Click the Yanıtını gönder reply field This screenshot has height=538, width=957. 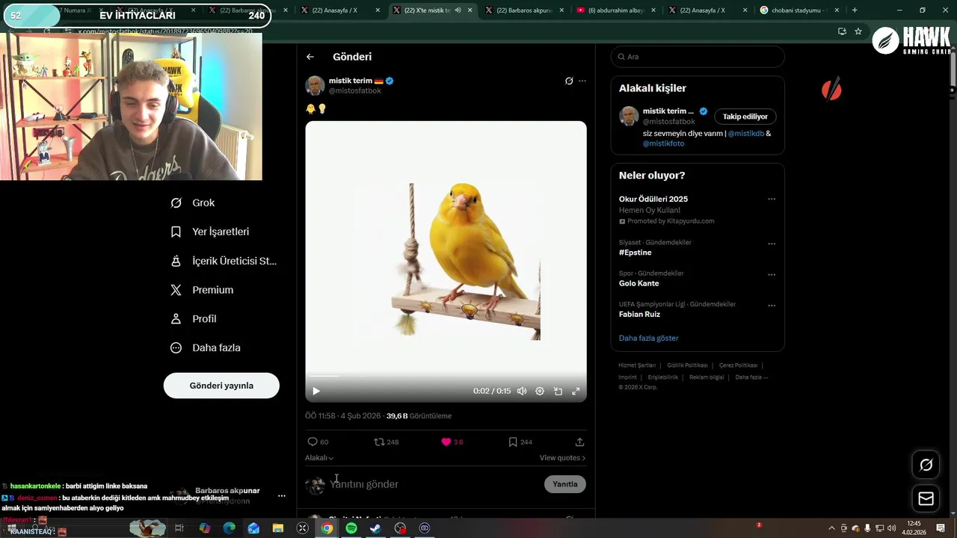[434, 484]
